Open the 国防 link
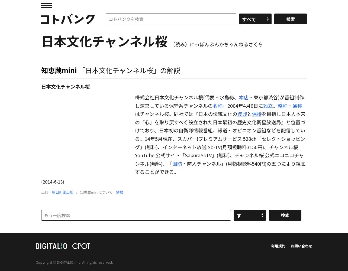348x271 pixels. (177, 164)
